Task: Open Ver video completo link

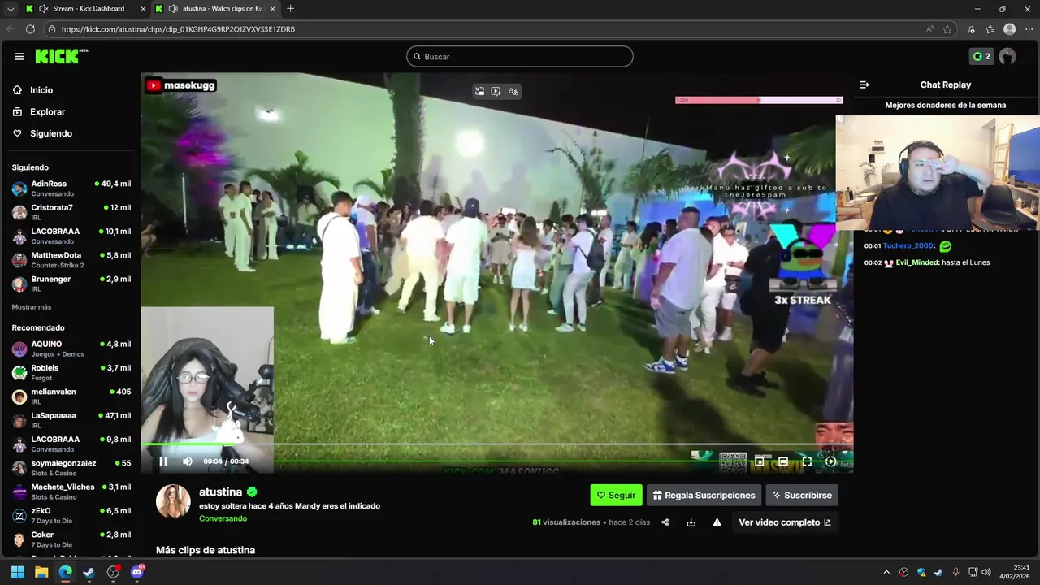Action: 785,522
